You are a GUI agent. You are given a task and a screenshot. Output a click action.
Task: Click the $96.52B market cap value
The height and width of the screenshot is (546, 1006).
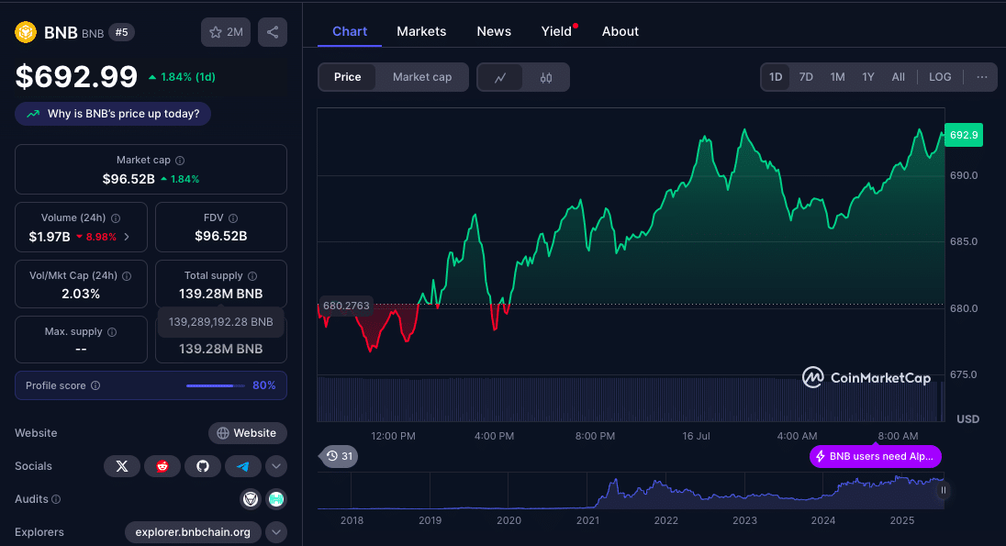click(129, 179)
